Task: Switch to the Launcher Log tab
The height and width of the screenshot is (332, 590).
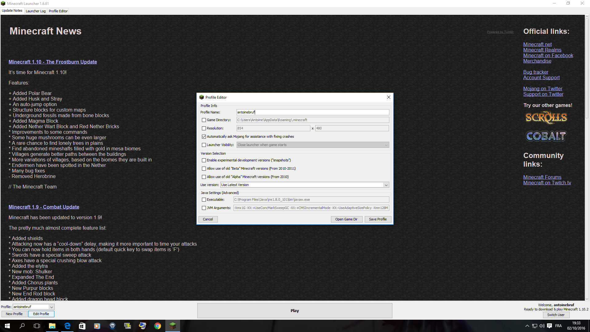Action: point(36,11)
